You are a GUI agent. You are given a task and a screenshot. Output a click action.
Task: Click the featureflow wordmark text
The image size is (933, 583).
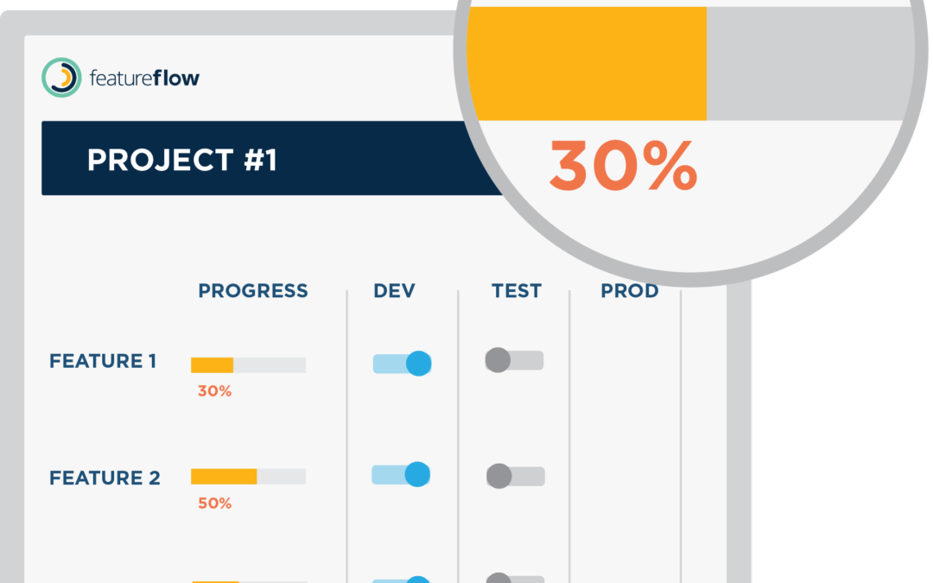pyautogui.click(x=144, y=78)
